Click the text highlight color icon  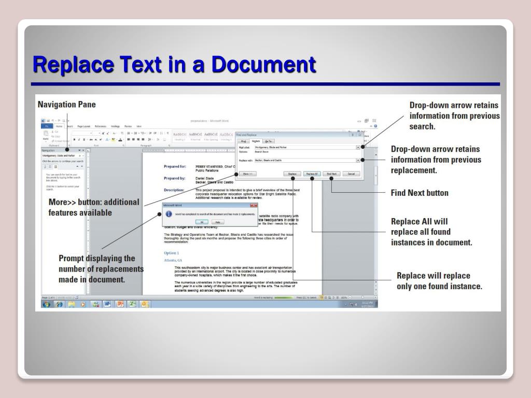coord(113,139)
